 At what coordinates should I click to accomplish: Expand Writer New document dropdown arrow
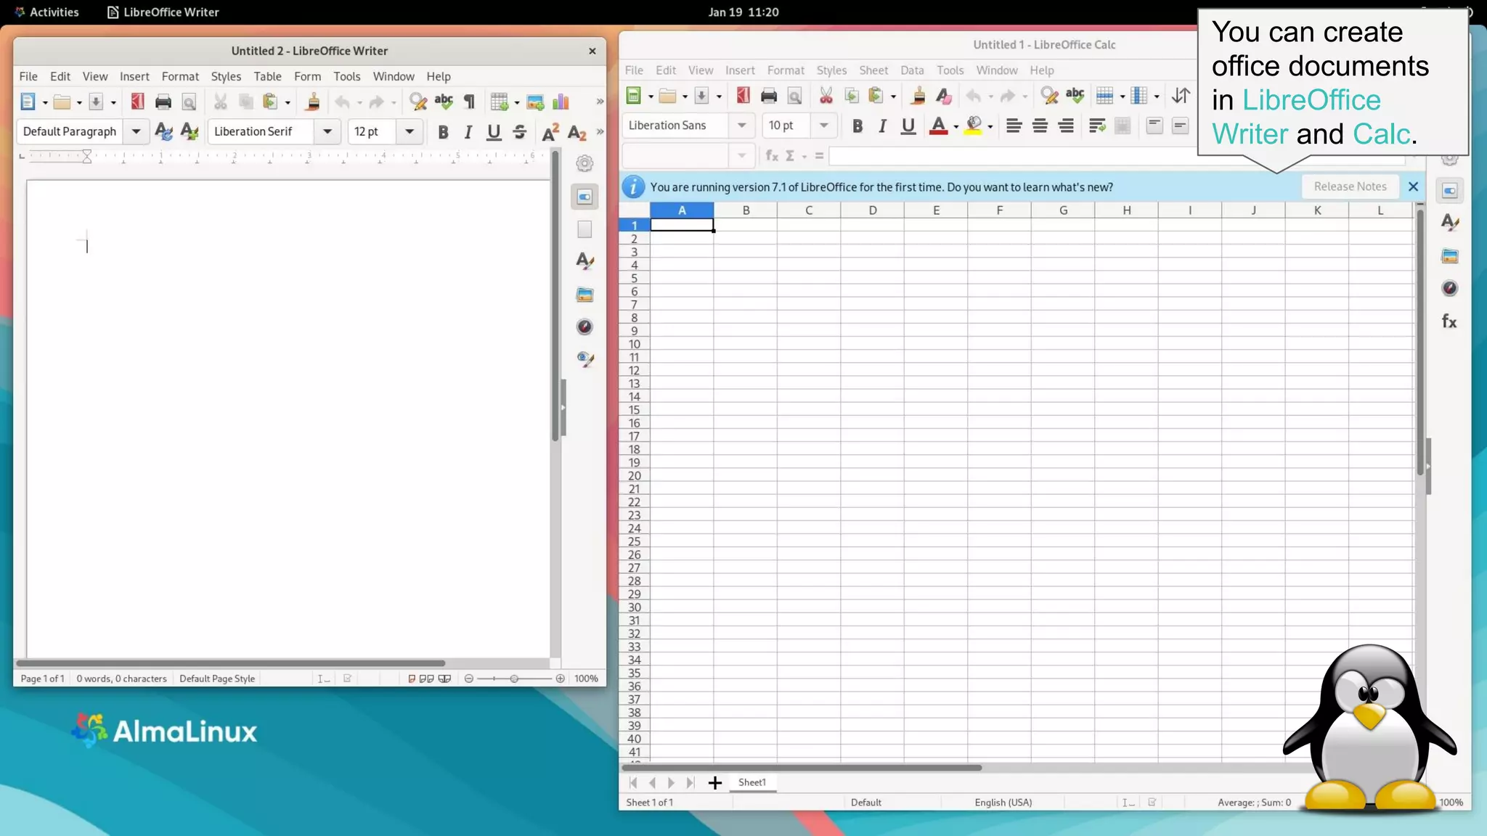pyautogui.click(x=45, y=102)
